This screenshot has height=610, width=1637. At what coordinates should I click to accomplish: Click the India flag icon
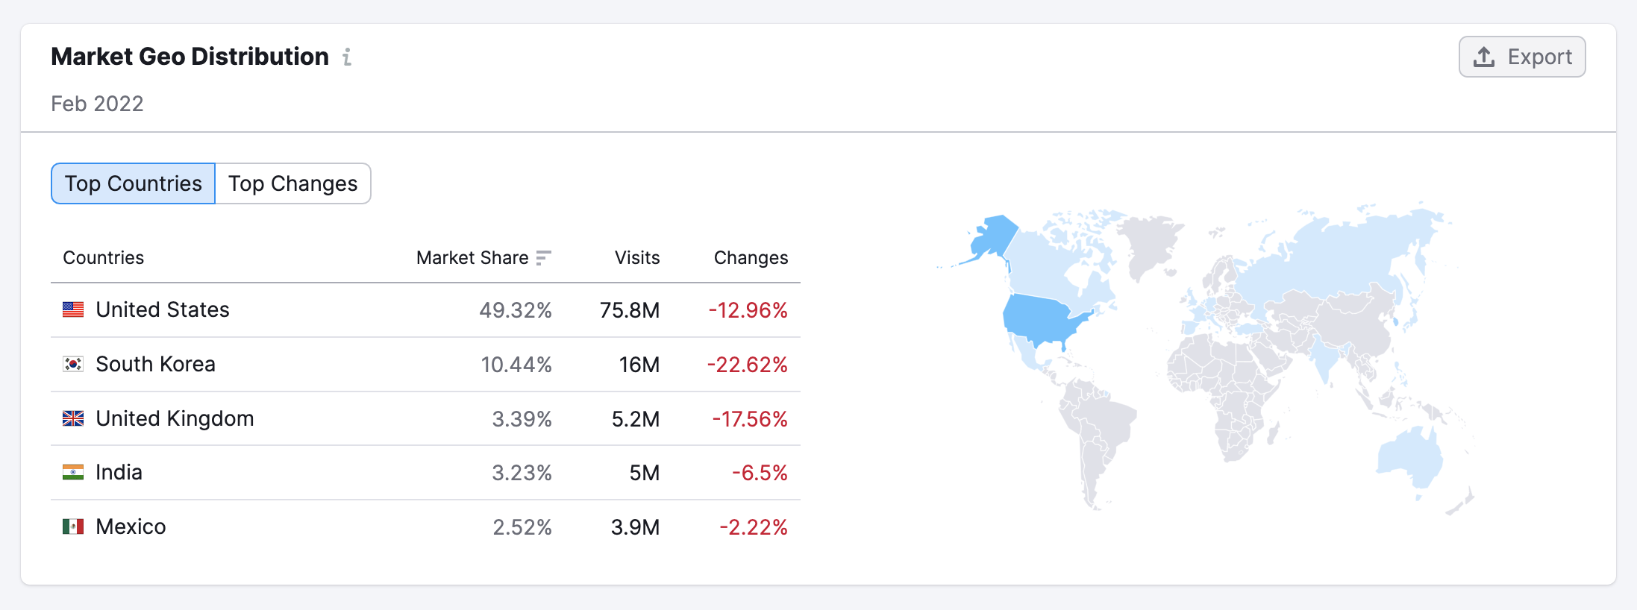pos(73,472)
